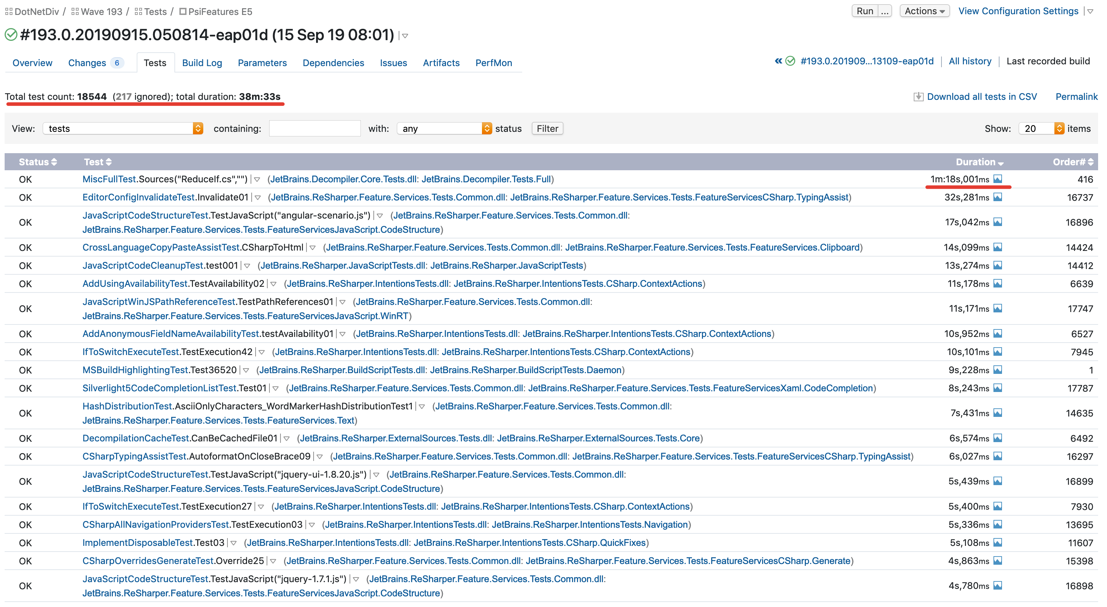This screenshot has width=1107, height=607.
Task: Click the CSV download icon
Action: click(x=918, y=97)
